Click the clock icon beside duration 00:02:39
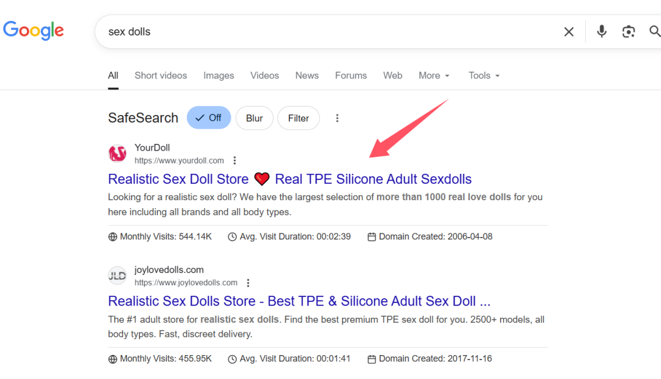 [x=233, y=237]
